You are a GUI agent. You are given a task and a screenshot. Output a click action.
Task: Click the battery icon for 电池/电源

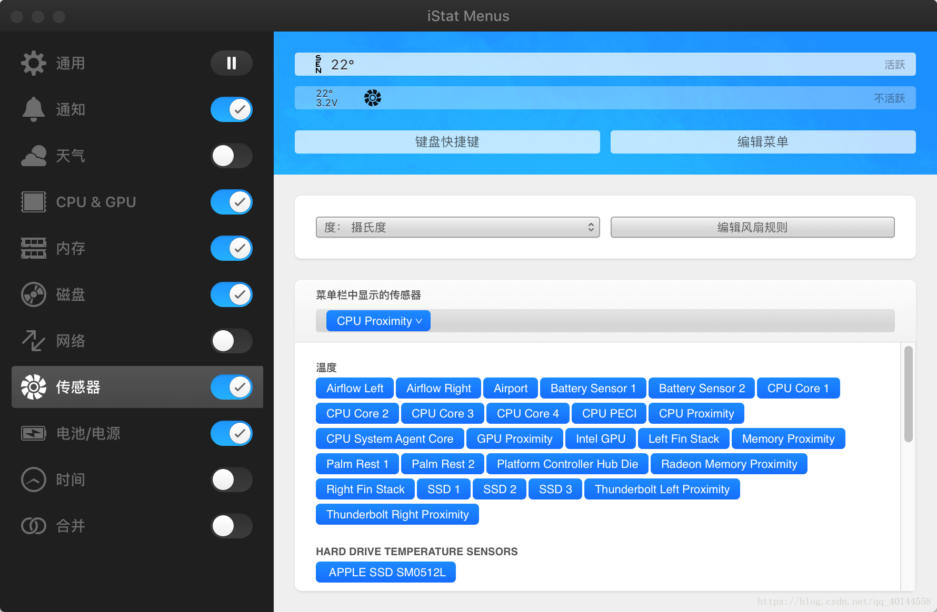(x=34, y=433)
